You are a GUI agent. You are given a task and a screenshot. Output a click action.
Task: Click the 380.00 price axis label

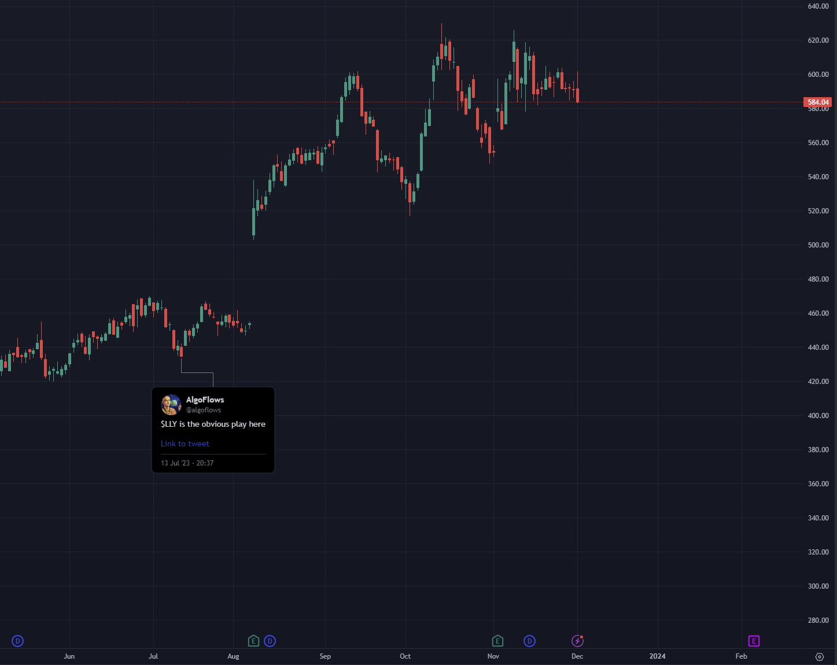pyautogui.click(x=818, y=450)
